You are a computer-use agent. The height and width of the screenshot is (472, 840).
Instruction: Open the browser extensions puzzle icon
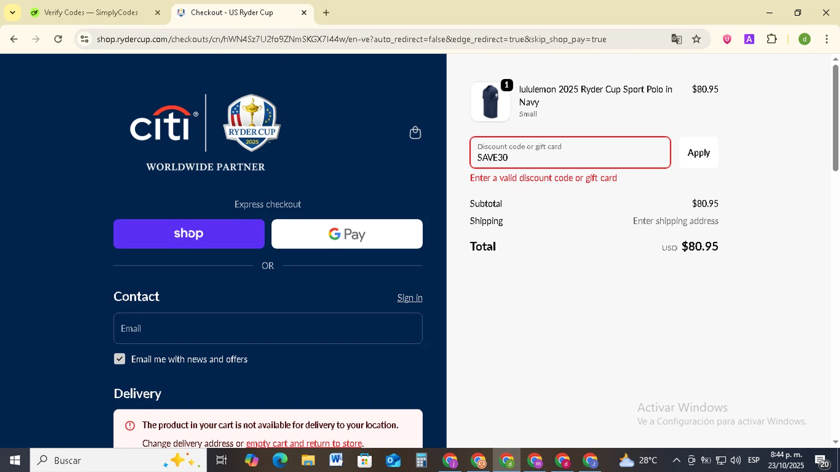click(772, 39)
